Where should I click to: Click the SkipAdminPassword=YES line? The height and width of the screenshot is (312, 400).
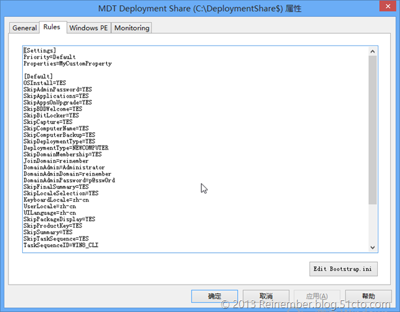[57, 89]
